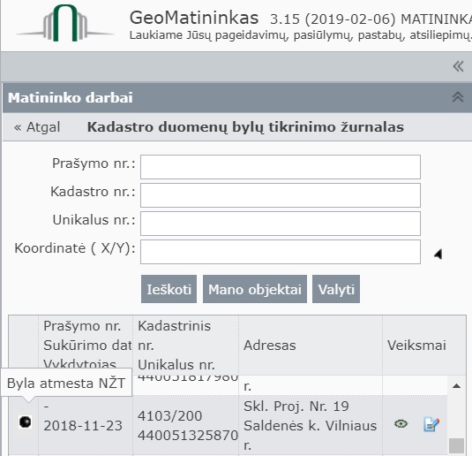Click the table scrollbar thumb
This screenshot has width=472, height=456.
pos(457,445)
